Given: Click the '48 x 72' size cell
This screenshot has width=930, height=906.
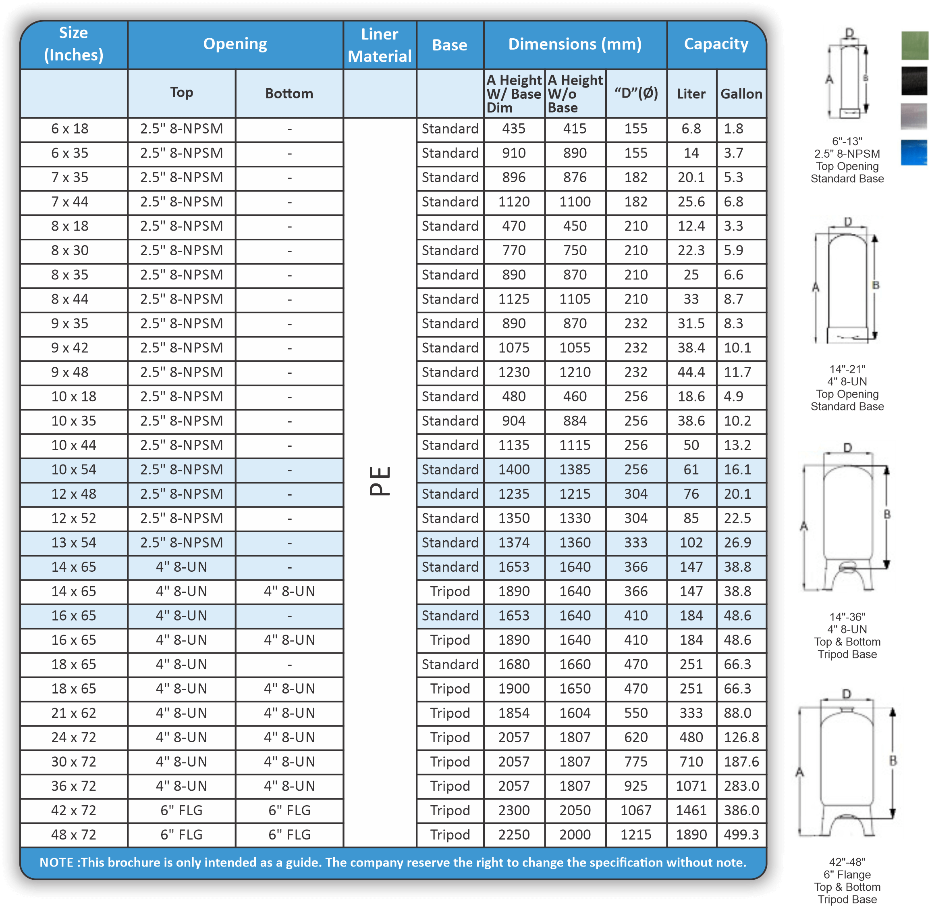Looking at the screenshot, I should 74,835.
